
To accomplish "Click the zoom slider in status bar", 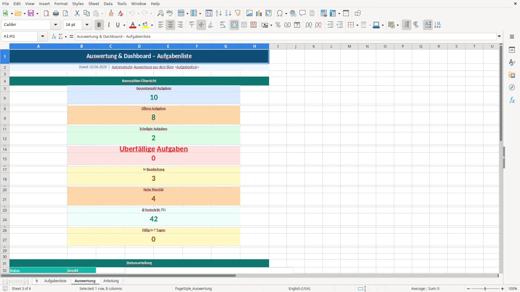I will [x=485, y=289].
